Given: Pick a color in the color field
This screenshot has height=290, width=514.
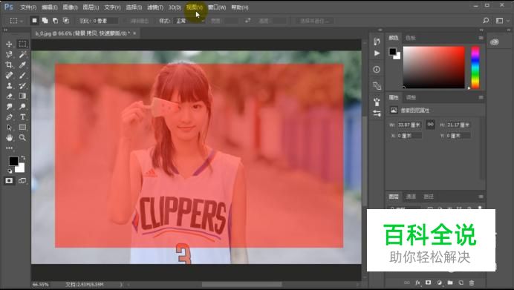Looking at the screenshot, I should (434, 67).
